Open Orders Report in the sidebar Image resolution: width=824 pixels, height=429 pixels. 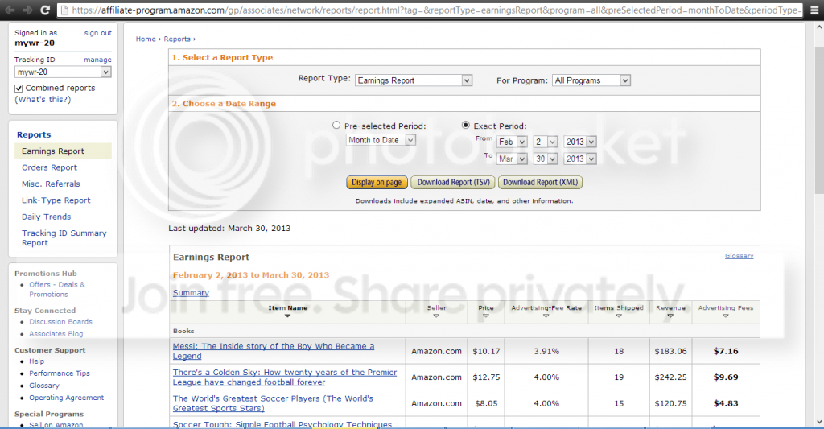pyautogui.click(x=49, y=167)
